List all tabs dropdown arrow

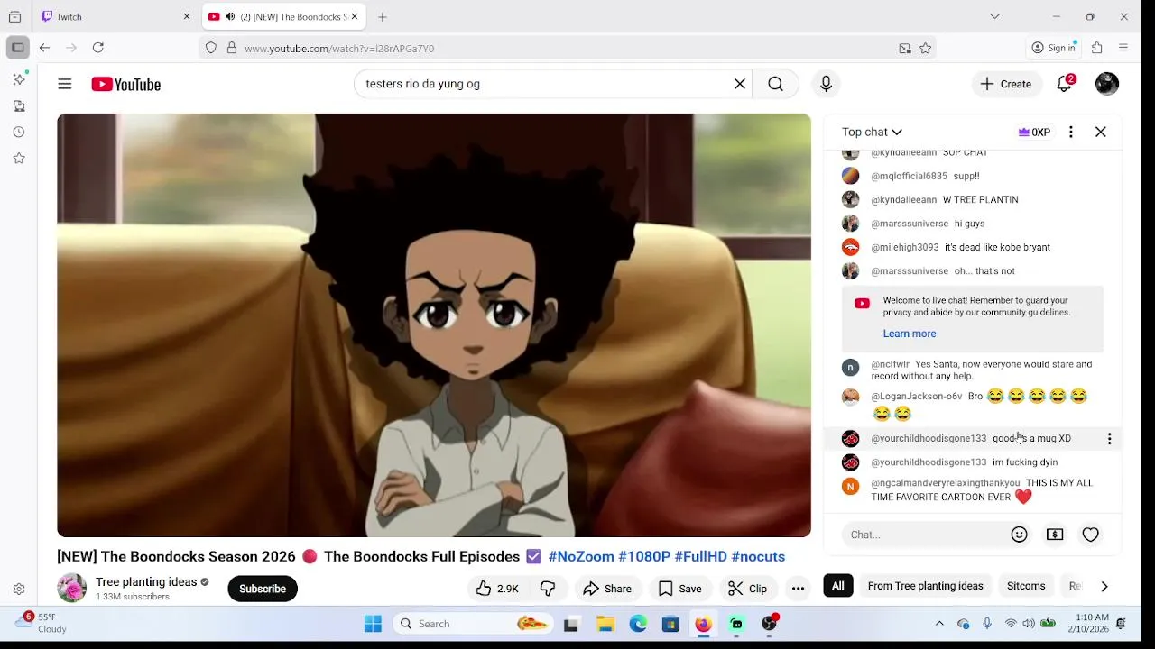pos(994,16)
